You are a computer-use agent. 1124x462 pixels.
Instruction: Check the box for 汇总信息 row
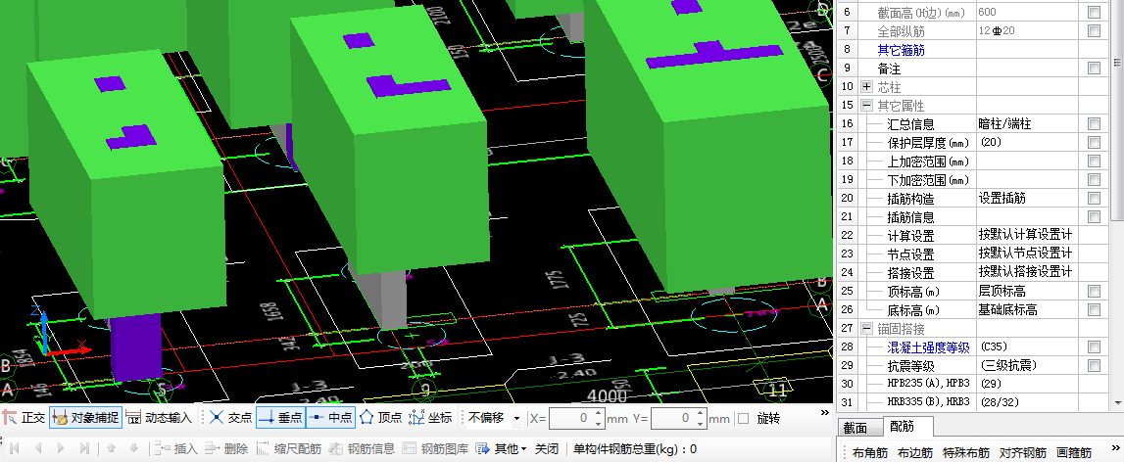tap(1094, 124)
